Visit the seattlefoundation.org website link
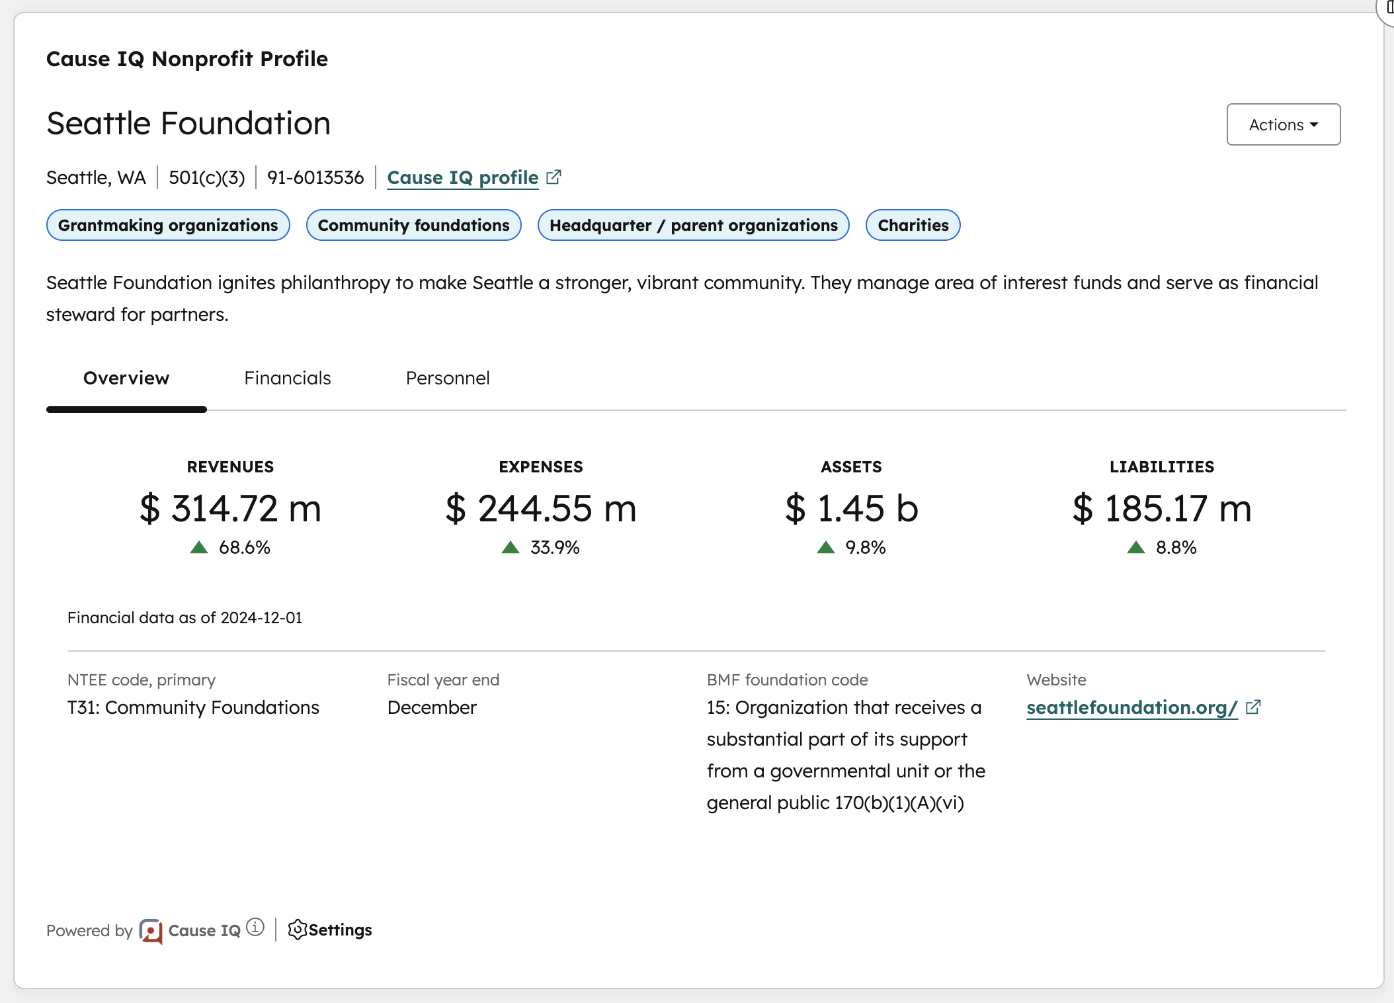This screenshot has width=1394, height=1003. click(x=1131, y=707)
